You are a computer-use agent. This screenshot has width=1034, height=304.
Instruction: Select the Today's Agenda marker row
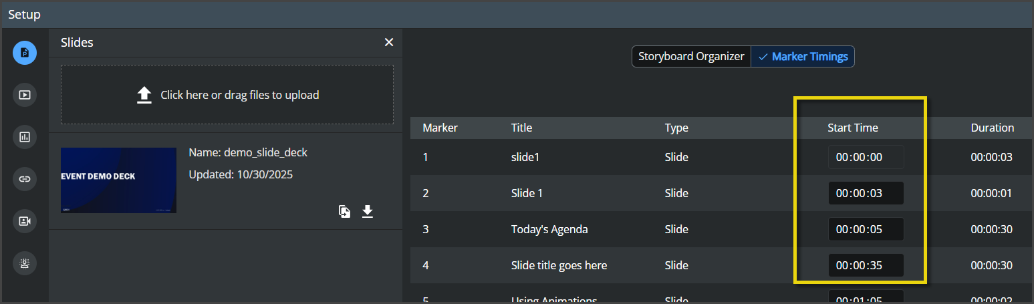click(722, 229)
